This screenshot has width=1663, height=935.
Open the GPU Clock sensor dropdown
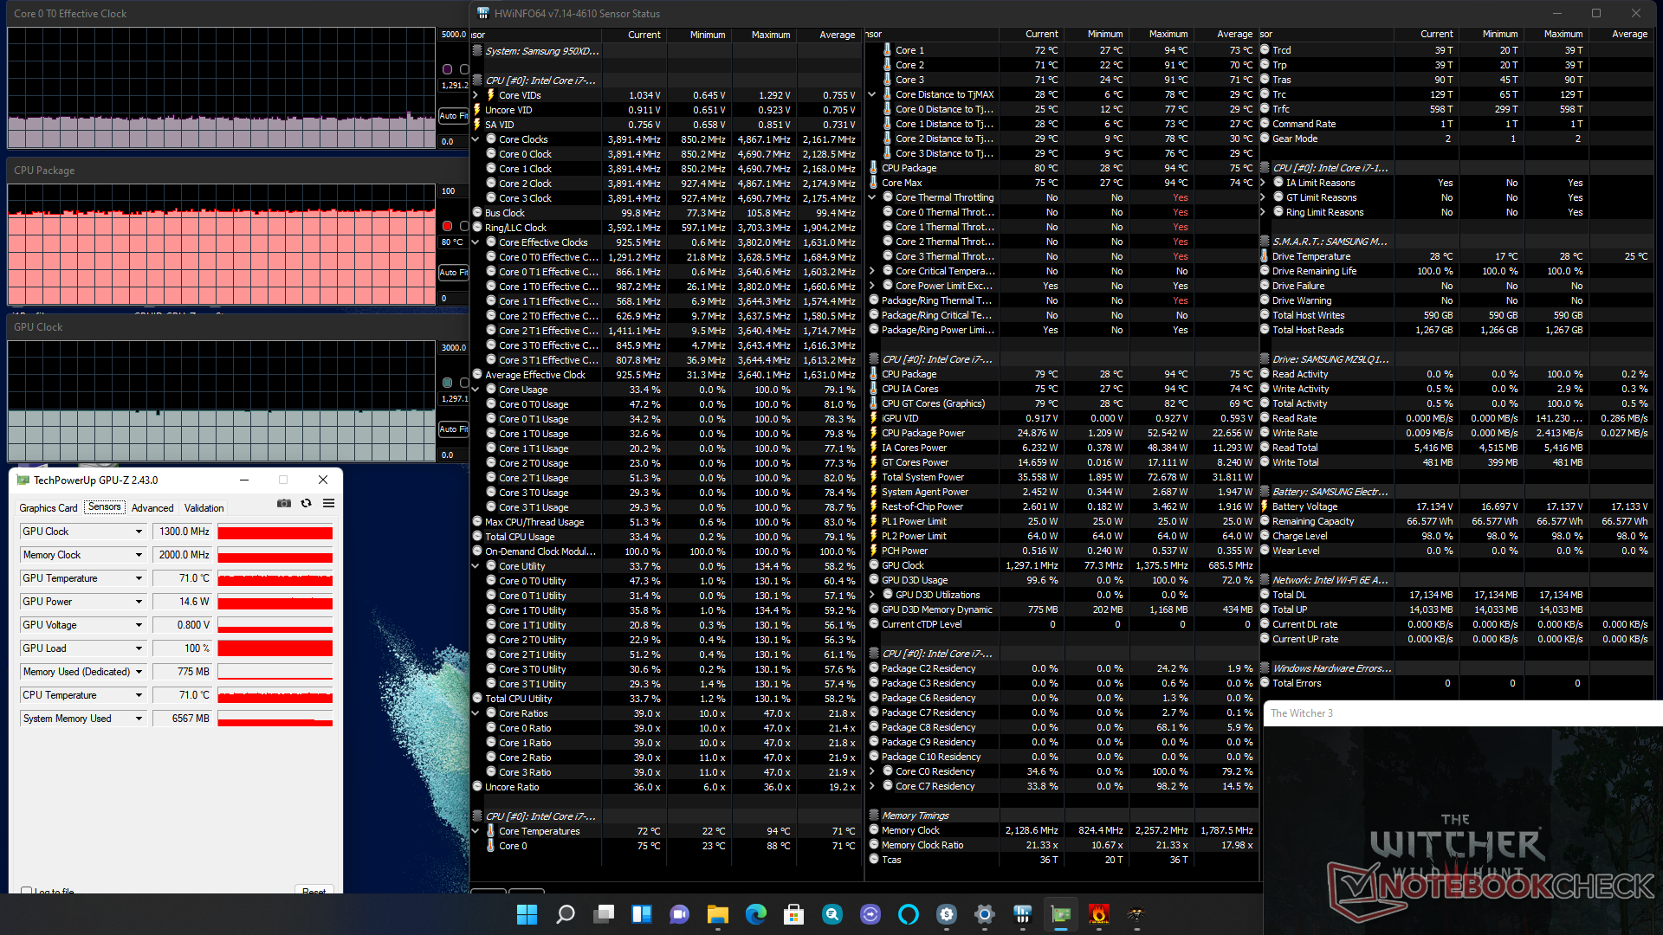[x=138, y=532]
